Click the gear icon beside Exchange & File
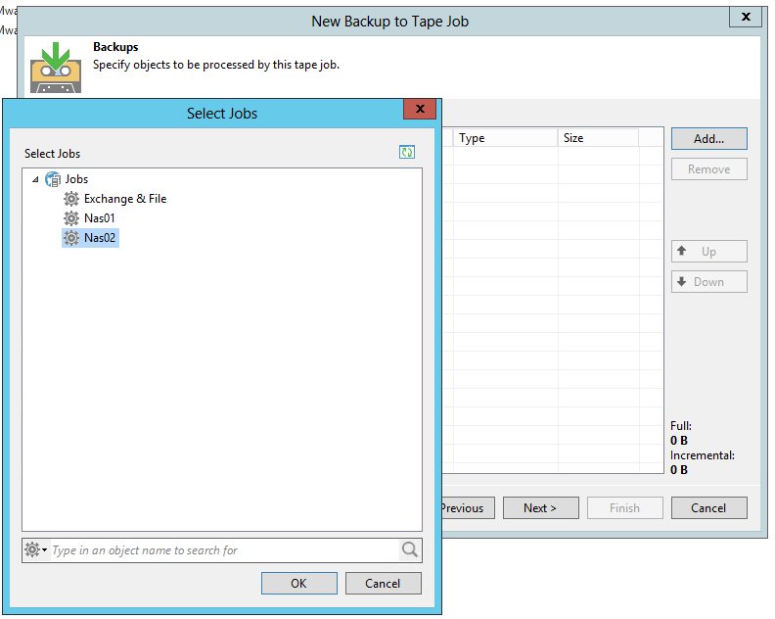This screenshot has width=775, height=619. pyautogui.click(x=71, y=199)
